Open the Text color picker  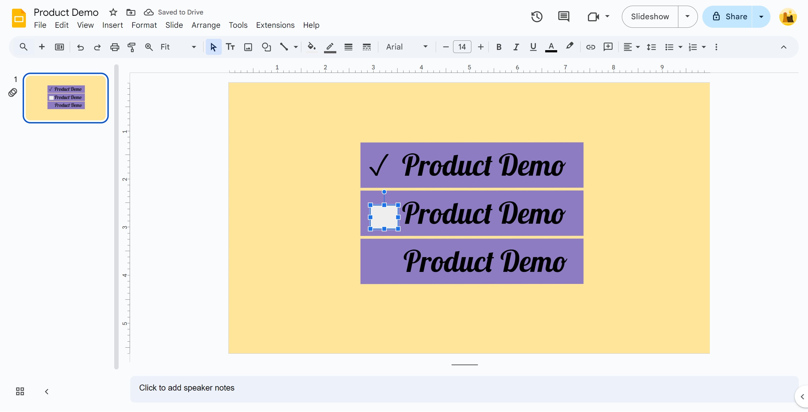pos(551,47)
